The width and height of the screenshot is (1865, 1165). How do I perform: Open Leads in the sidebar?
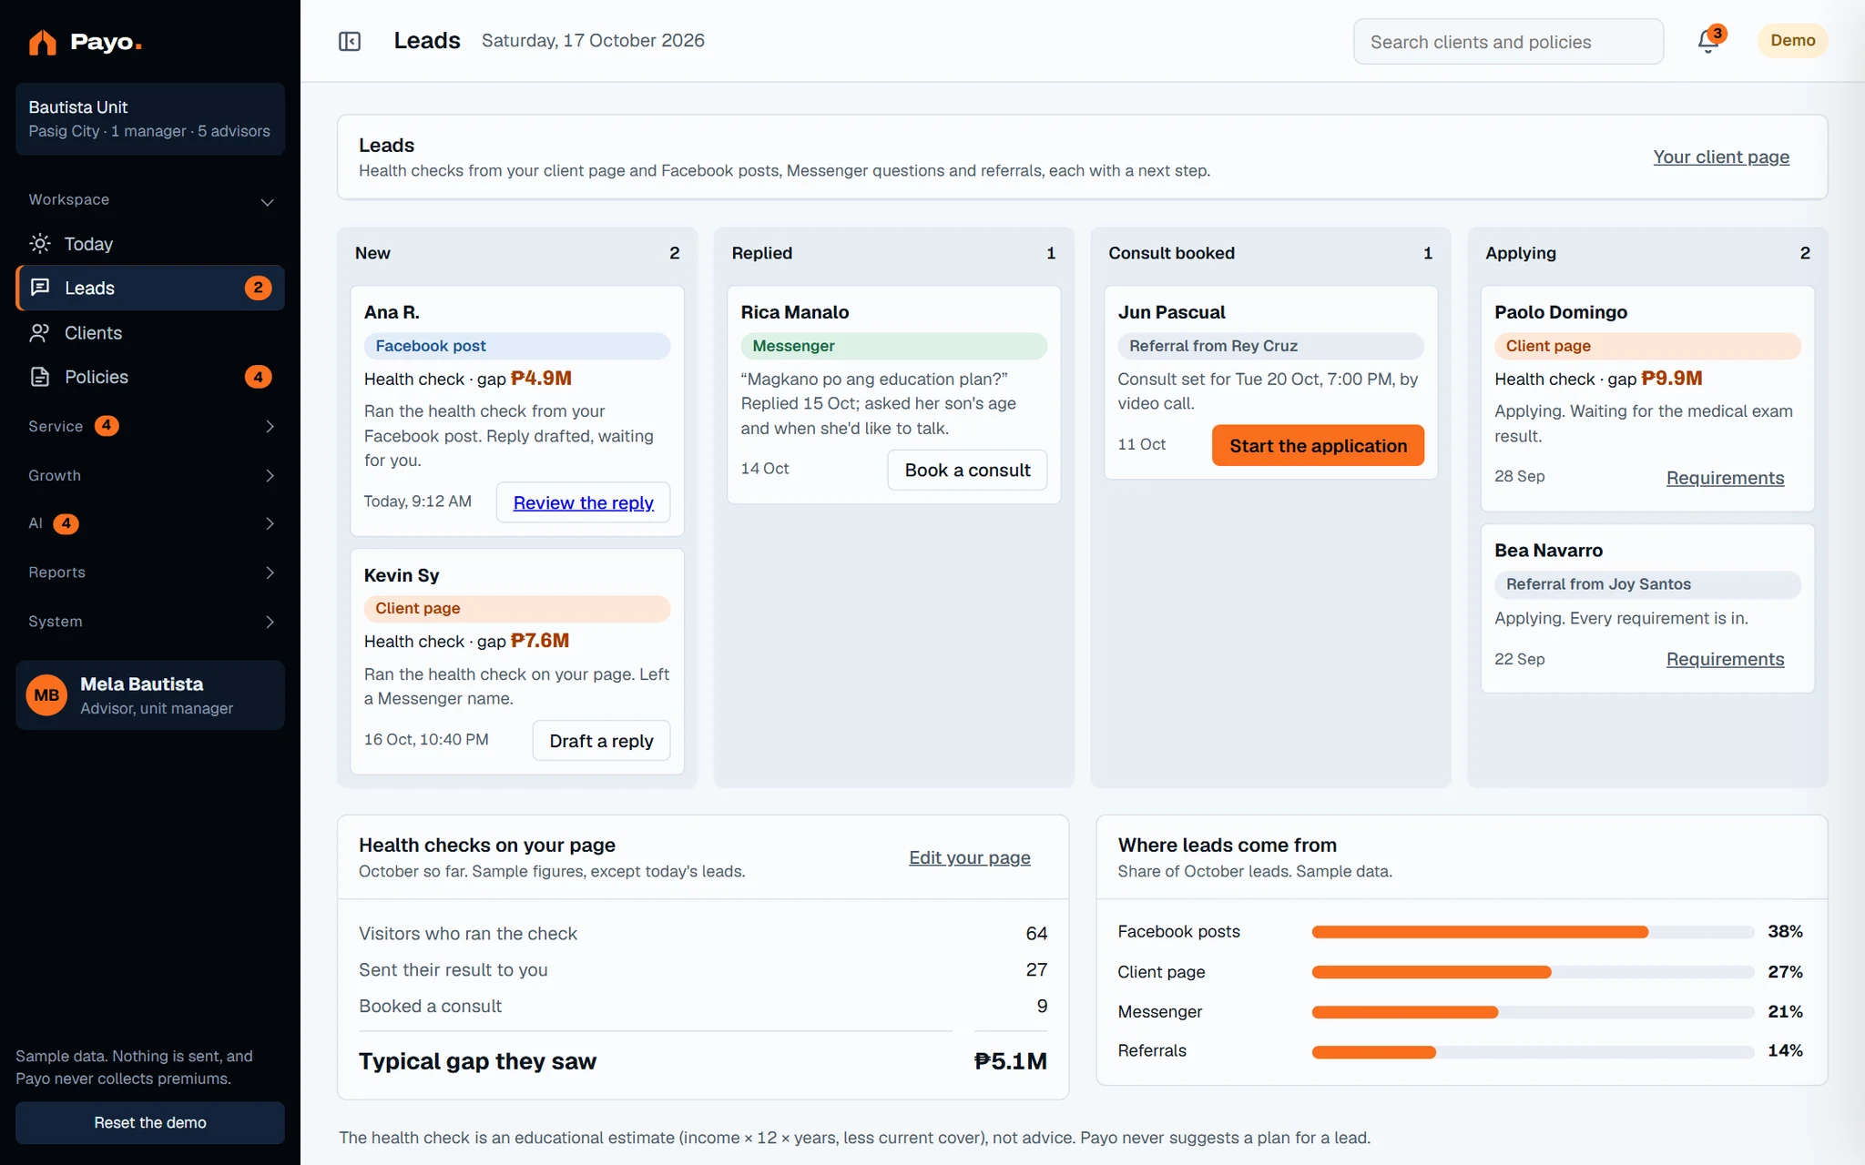click(150, 288)
